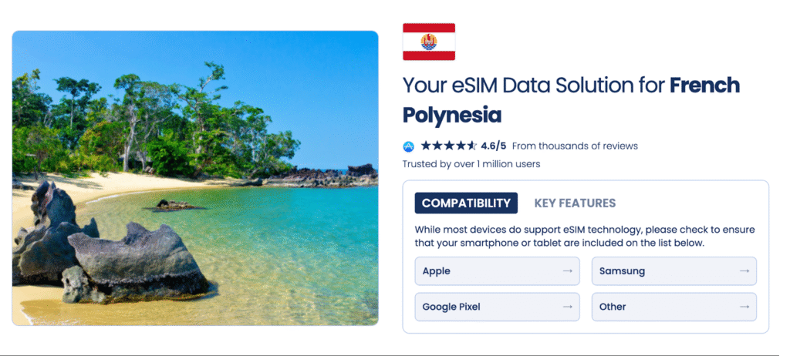Click "Trusted by over 1 million users"

[471, 164]
